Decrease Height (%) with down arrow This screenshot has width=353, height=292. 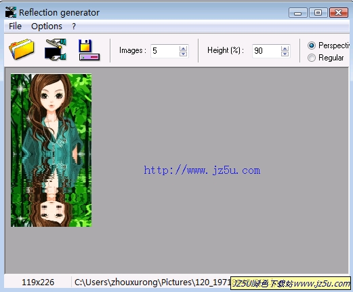click(x=285, y=54)
